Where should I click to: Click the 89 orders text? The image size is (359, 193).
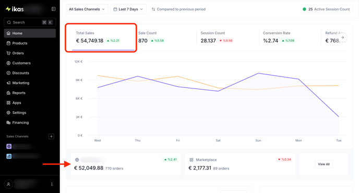tap(221, 169)
